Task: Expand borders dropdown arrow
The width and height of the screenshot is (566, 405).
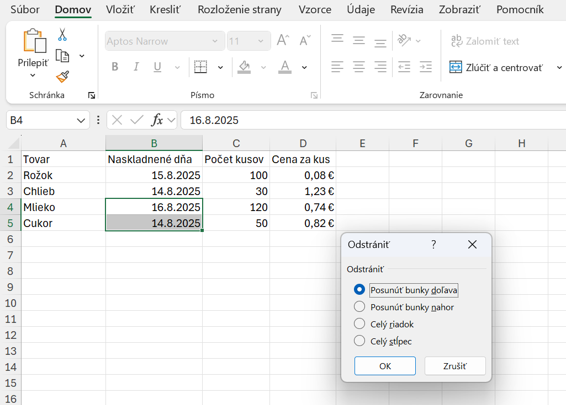Action: (220, 67)
